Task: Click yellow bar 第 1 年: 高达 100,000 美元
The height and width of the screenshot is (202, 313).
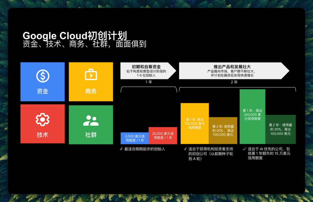Action: click(195, 124)
